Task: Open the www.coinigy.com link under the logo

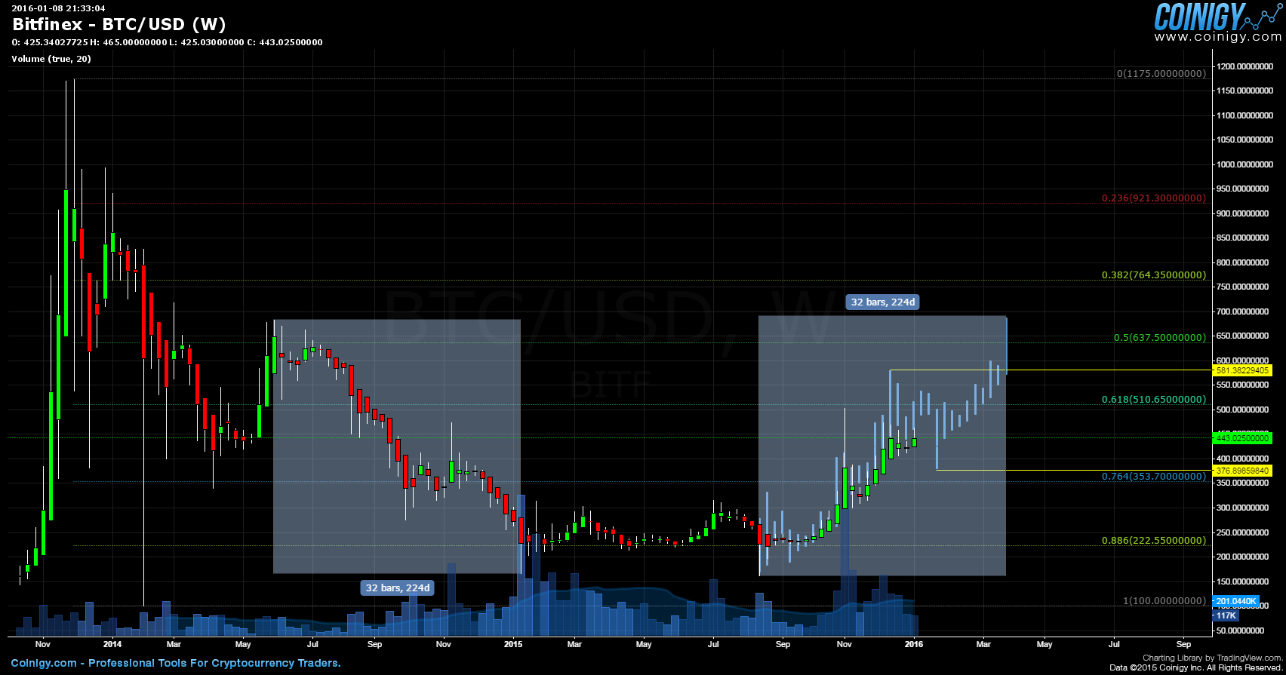Action: [1217, 37]
